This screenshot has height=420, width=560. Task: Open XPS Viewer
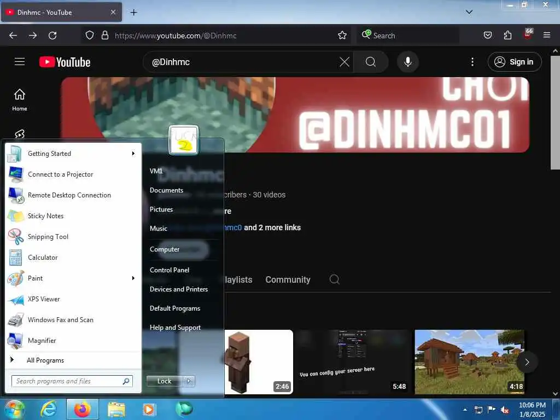(x=73, y=299)
